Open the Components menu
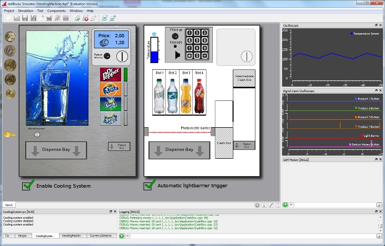Image resolution: width=385 pixels, height=246 pixels. (56, 11)
